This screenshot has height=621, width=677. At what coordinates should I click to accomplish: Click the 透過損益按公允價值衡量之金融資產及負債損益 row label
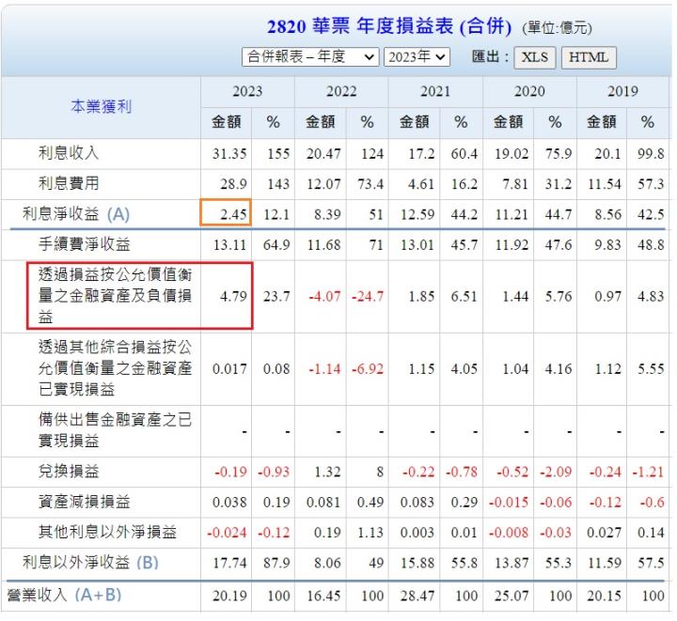pos(115,296)
